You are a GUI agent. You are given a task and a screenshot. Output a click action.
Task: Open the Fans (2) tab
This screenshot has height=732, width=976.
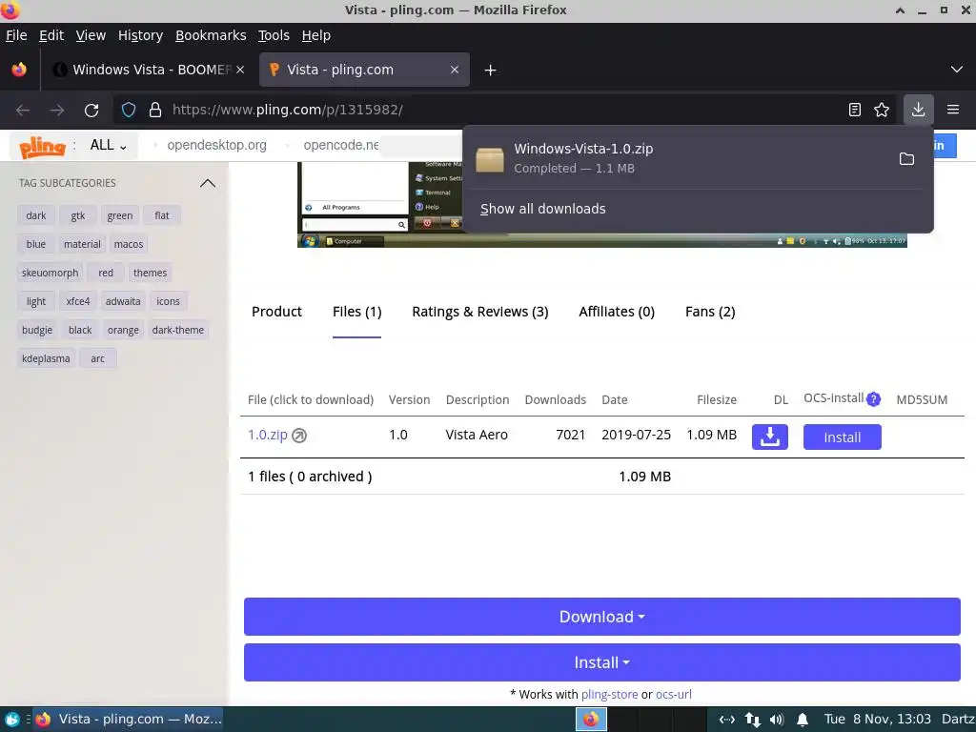pyautogui.click(x=710, y=312)
